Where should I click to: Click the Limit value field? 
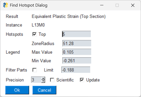coord(76,70)
